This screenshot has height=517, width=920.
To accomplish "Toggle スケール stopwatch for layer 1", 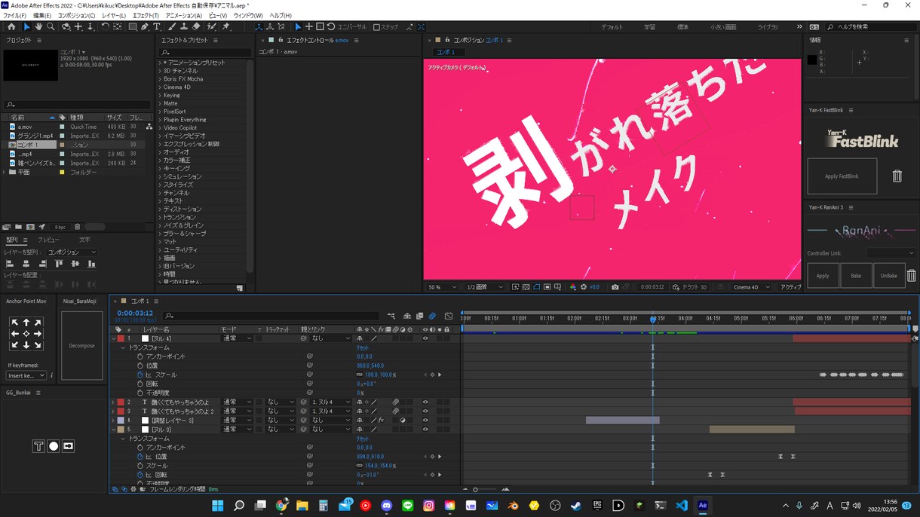I will pos(140,375).
